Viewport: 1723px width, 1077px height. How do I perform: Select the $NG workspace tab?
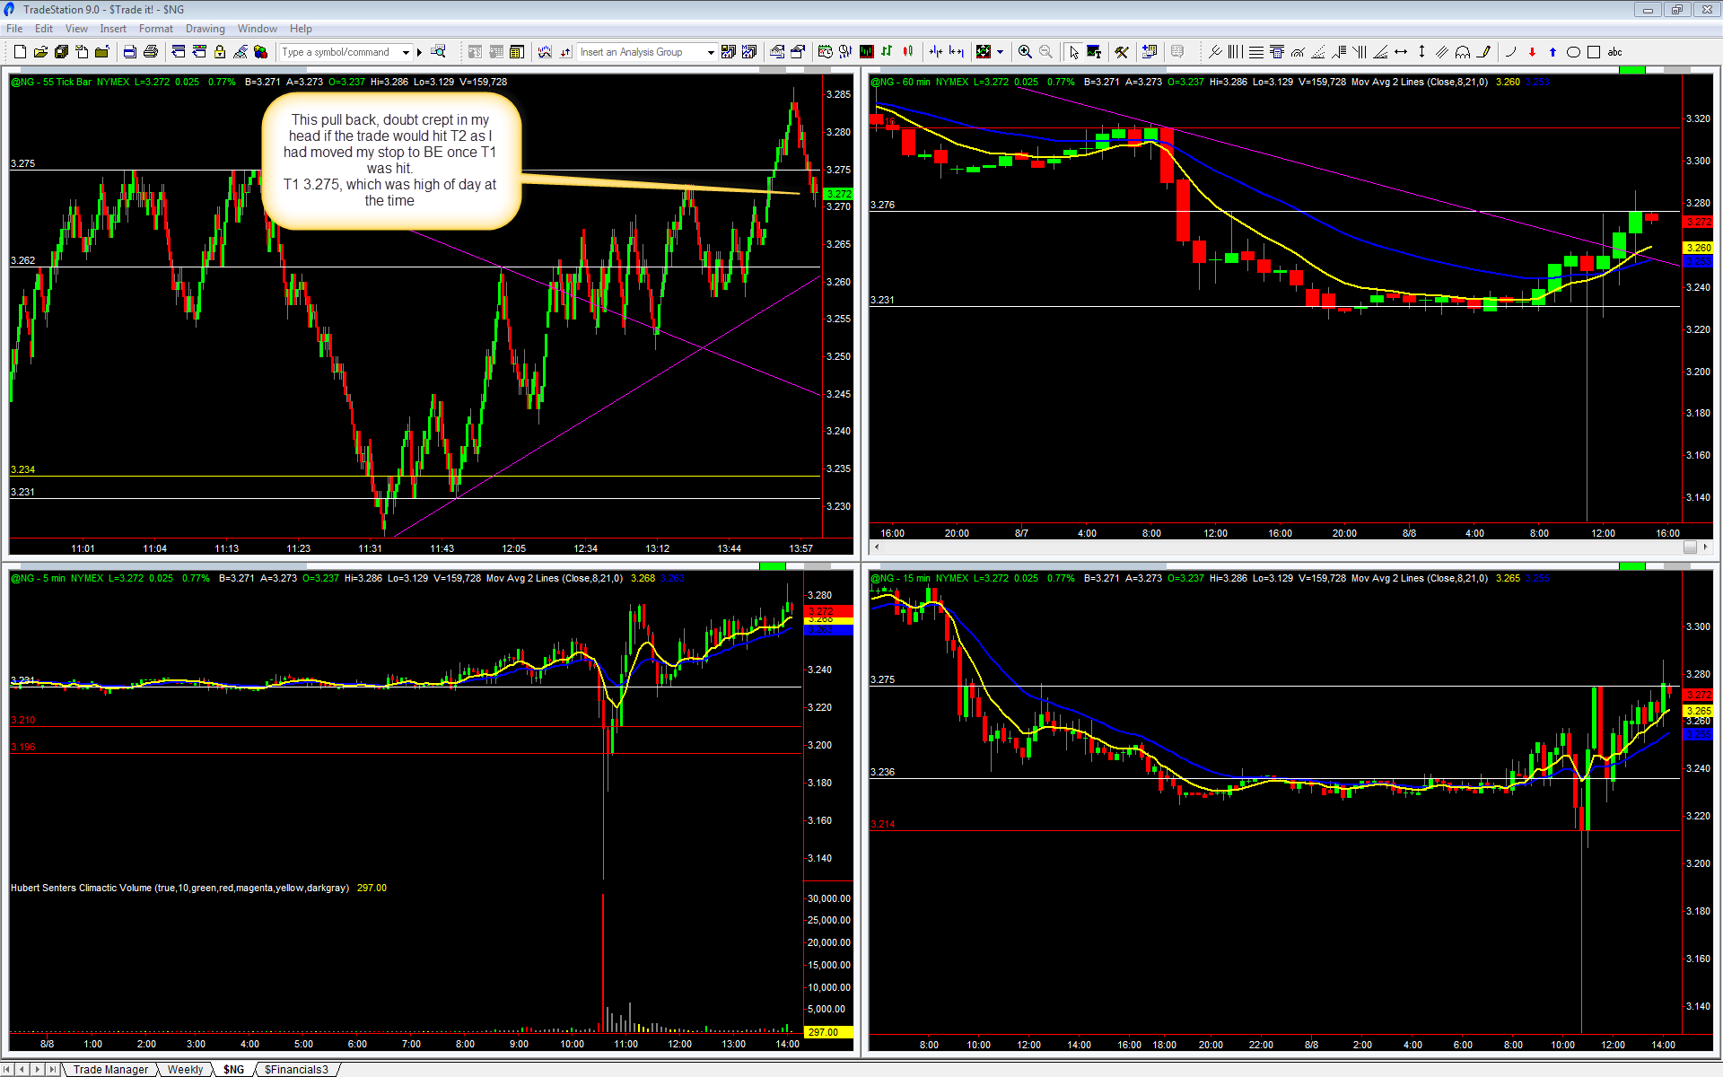coord(233,1069)
